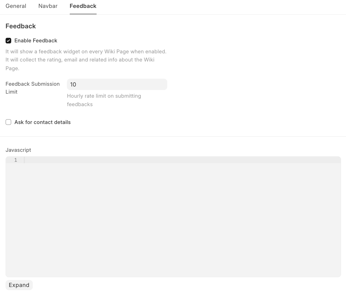This screenshot has height=300, width=346.
Task: Click the Expand button below the editor
Action: (19, 285)
